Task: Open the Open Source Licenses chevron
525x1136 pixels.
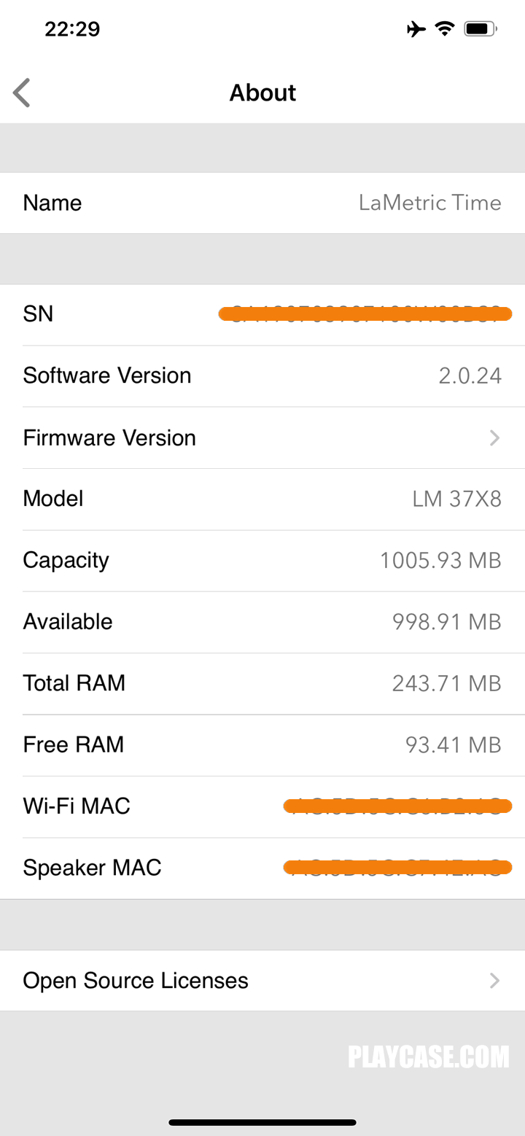Action: pyautogui.click(x=494, y=981)
